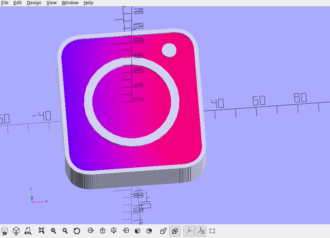Open the Design menu
Viewport: 330px width, 238px height.
click(34, 3)
